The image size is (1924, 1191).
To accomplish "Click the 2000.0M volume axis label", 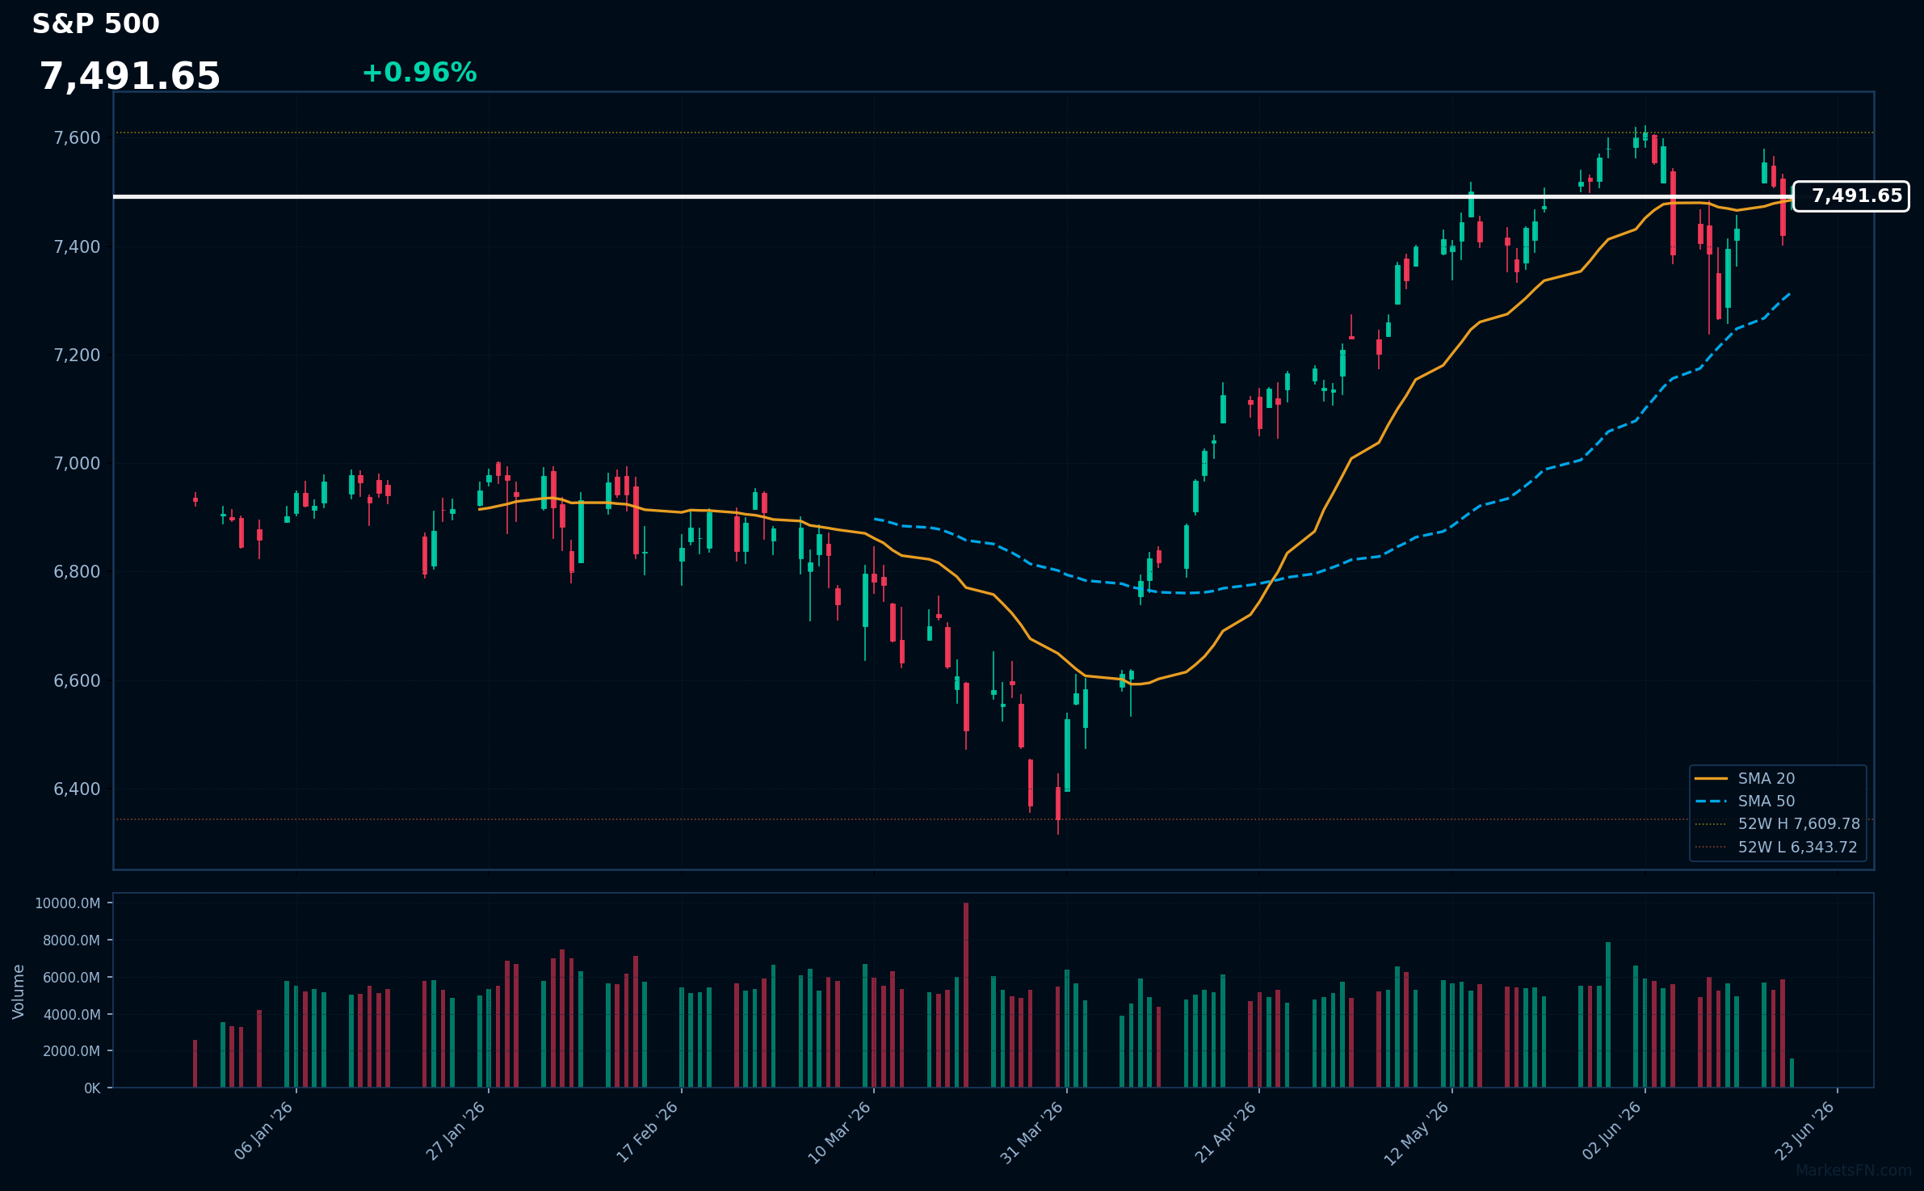I will 71,1051.
